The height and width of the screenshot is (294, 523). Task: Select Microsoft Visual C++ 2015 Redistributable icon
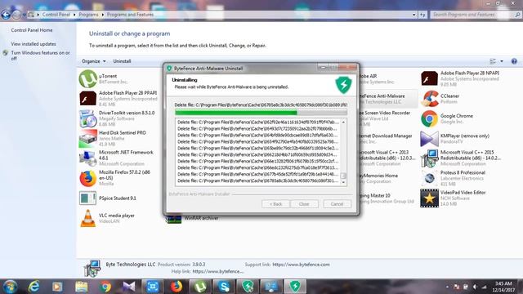click(x=429, y=158)
